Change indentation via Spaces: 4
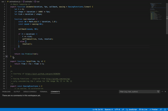The image size is (168, 111). pyautogui.click(x=109, y=110)
